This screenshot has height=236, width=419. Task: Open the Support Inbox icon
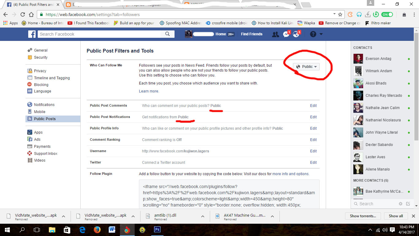point(29,153)
